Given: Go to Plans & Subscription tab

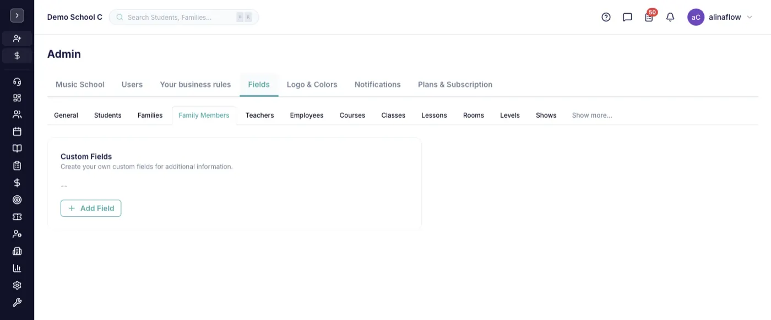Looking at the screenshot, I should point(455,85).
